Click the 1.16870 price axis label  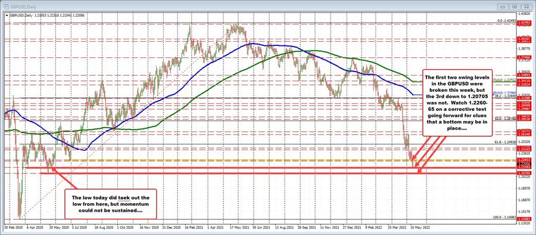pyautogui.click(x=524, y=200)
